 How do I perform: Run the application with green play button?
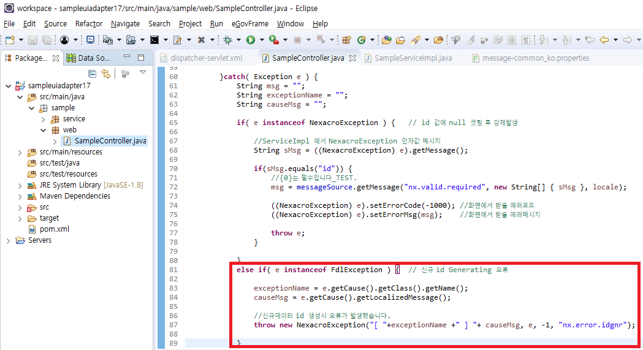(x=250, y=40)
